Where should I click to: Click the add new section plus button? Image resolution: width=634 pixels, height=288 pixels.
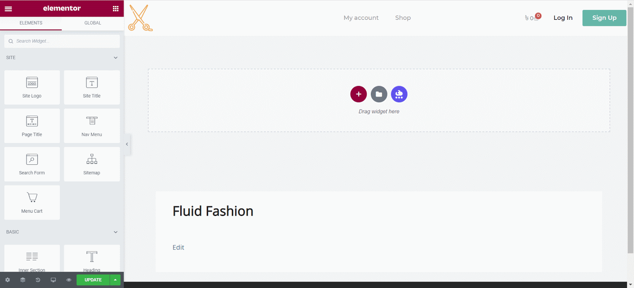tap(358, 94)
